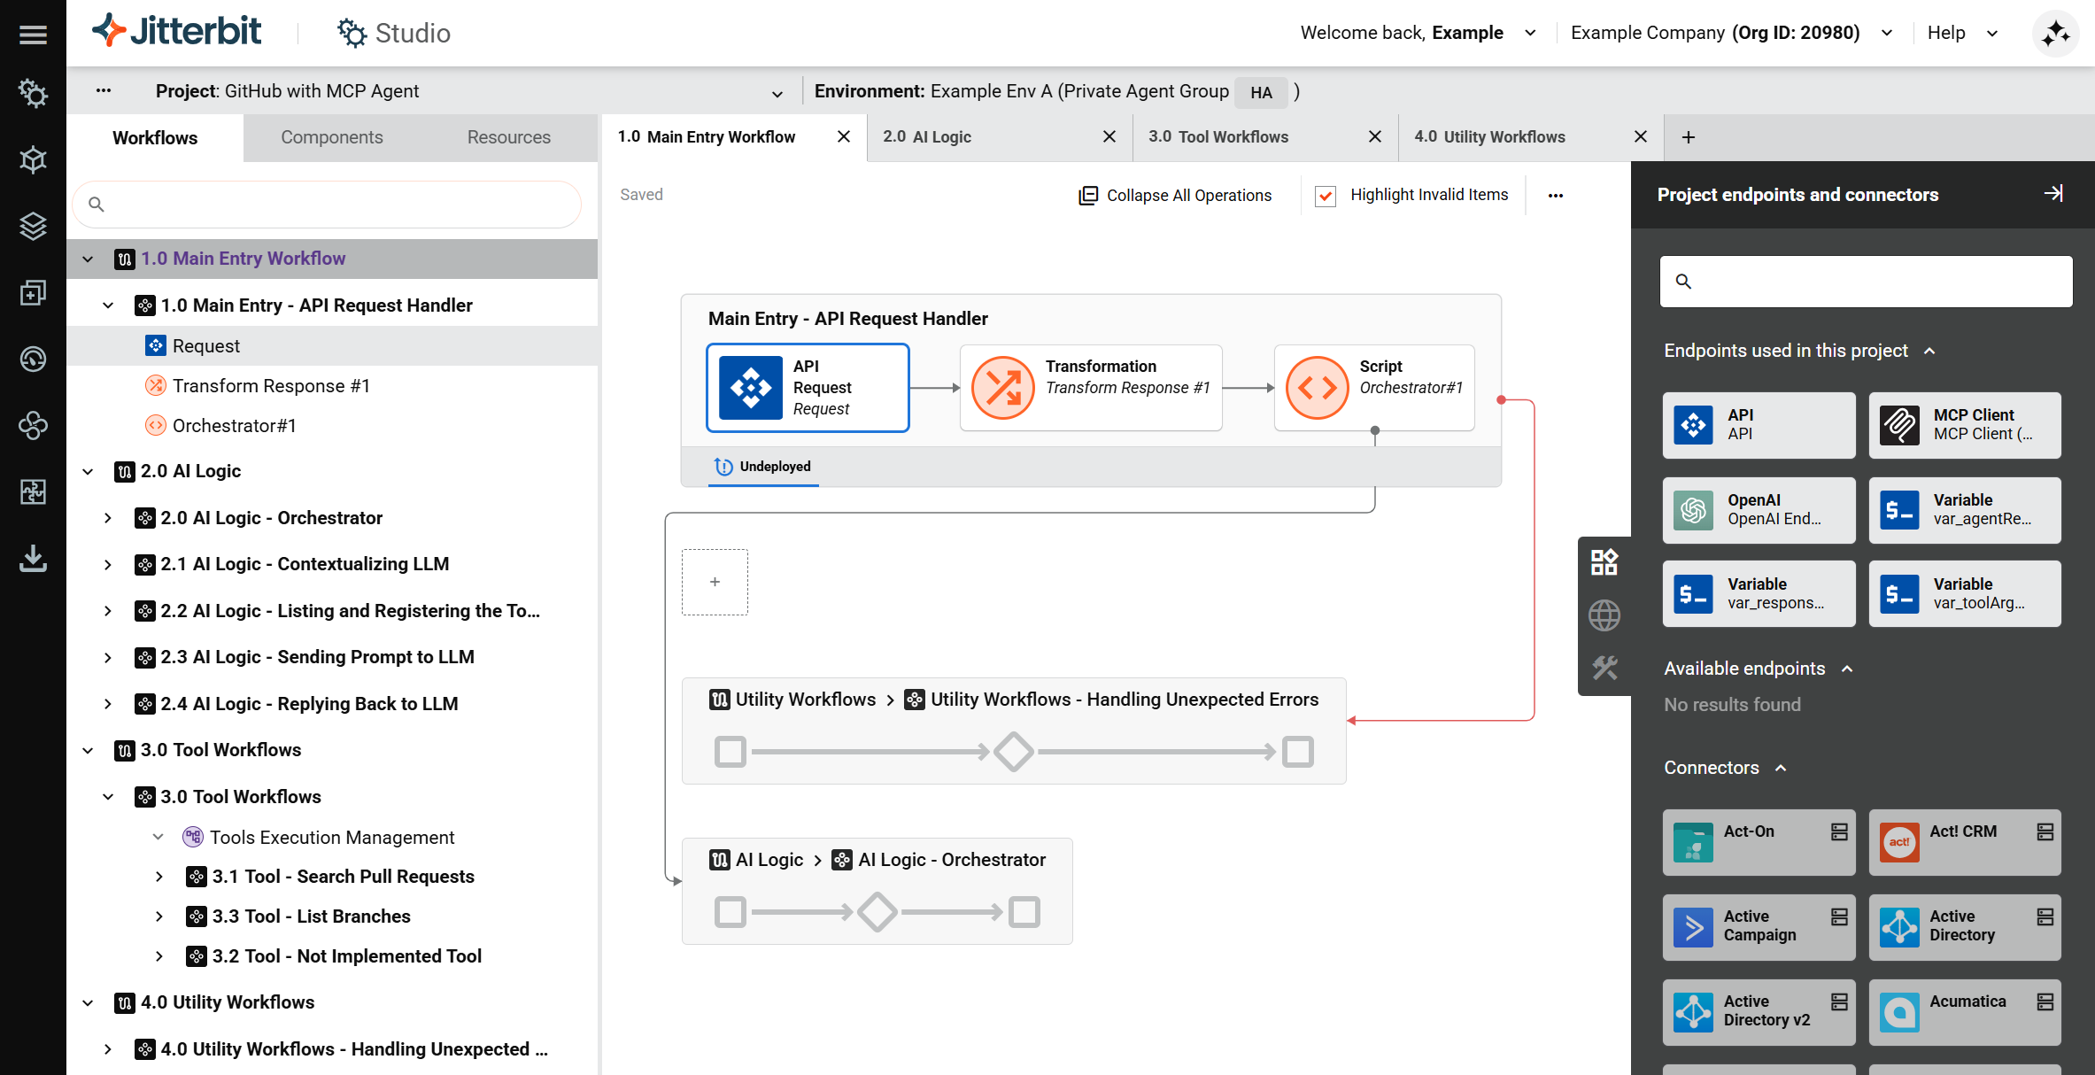Image resolution: width=2095 pixels, height=1075 pixels.
Task: Click the Transformation step icon
Action: click(1002, 388)
